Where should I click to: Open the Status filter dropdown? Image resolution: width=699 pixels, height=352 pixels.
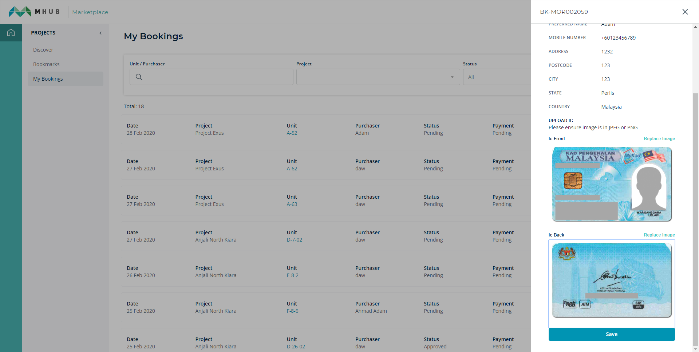[x=497, y=77]
